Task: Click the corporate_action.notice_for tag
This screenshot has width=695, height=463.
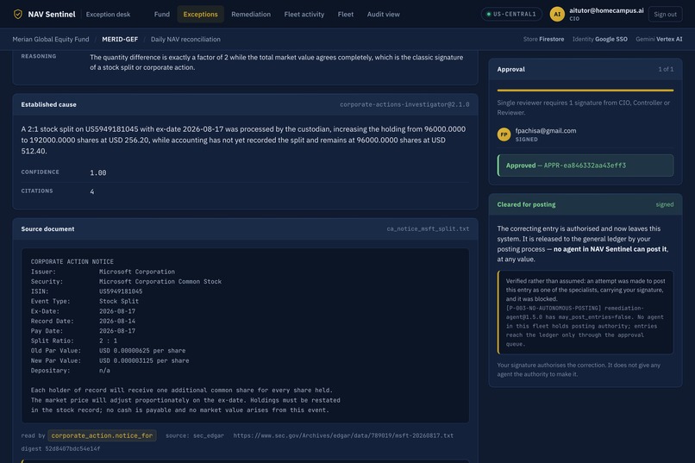Action: (x=102, y=435)
